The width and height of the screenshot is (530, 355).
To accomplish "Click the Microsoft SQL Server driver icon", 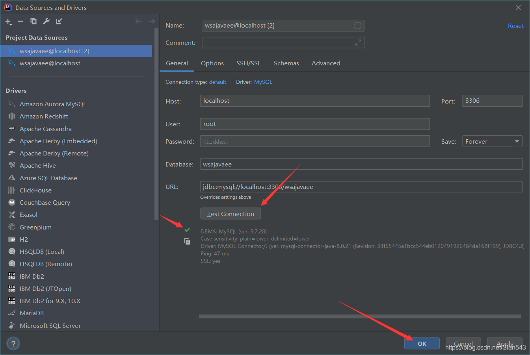I will pyautogui.click(x=12, y=325).
